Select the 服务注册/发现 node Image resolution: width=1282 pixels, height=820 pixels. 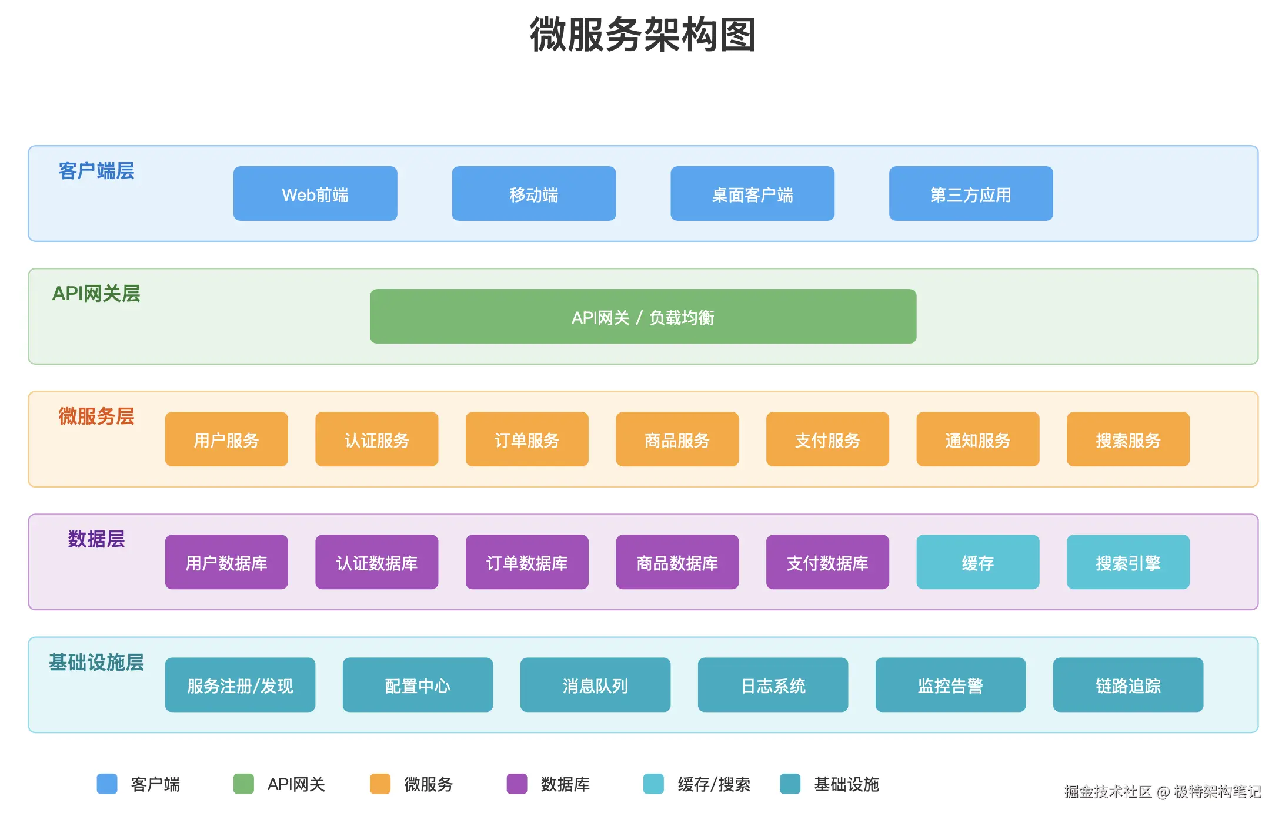pyautogui.click(x=240, y=685)
